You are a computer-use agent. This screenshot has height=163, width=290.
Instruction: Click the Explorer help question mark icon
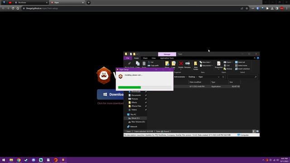point(258,58)
